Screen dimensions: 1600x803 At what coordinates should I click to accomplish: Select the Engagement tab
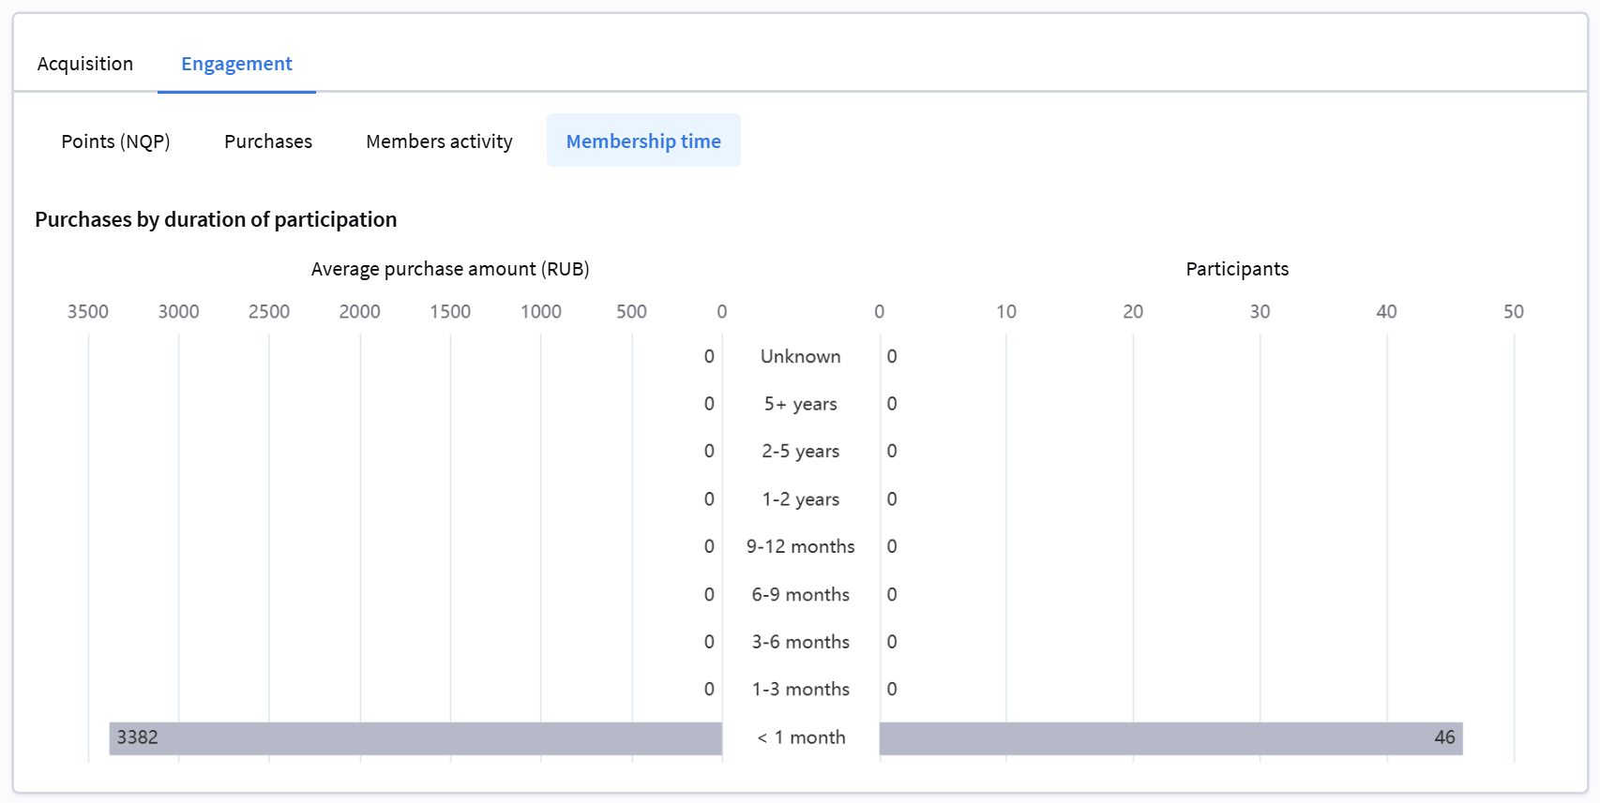[236, 64]
